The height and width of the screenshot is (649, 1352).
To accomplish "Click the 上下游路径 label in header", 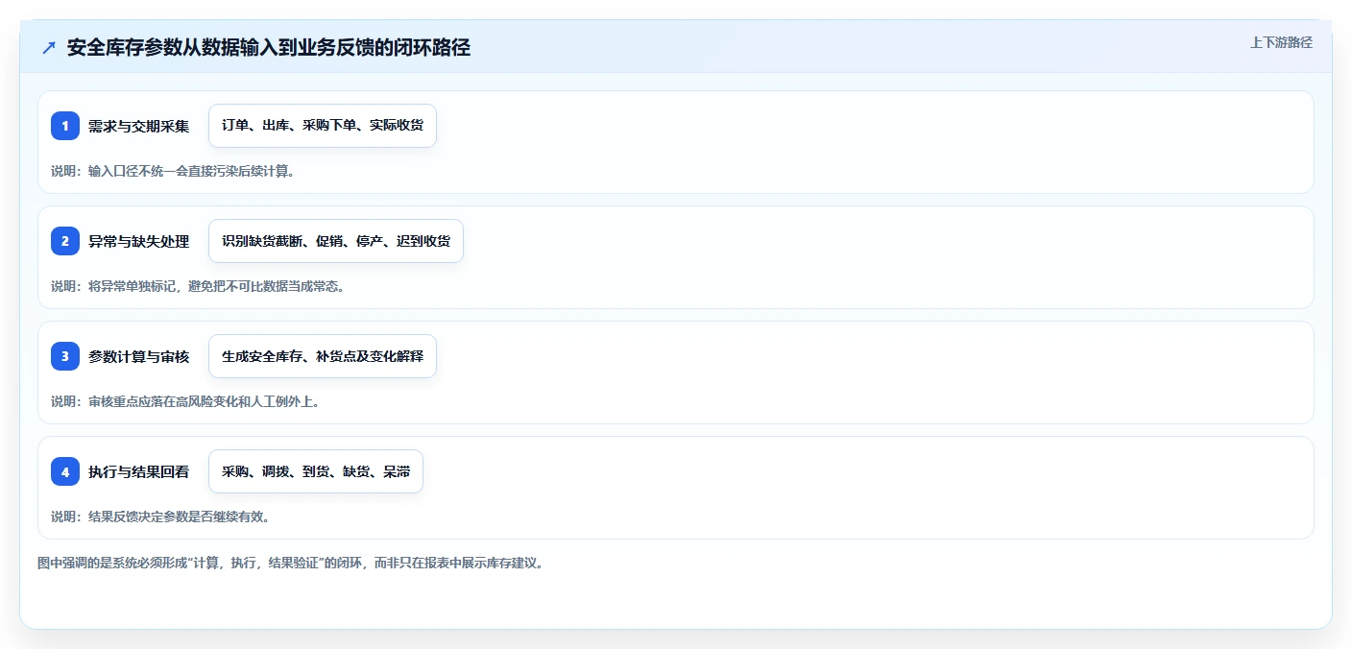I will click(x=1281, y=42).
